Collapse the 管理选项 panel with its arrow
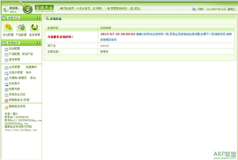 coord(38,43)
